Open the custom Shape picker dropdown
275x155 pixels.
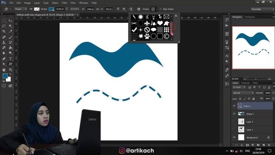[x=156, y=9]
